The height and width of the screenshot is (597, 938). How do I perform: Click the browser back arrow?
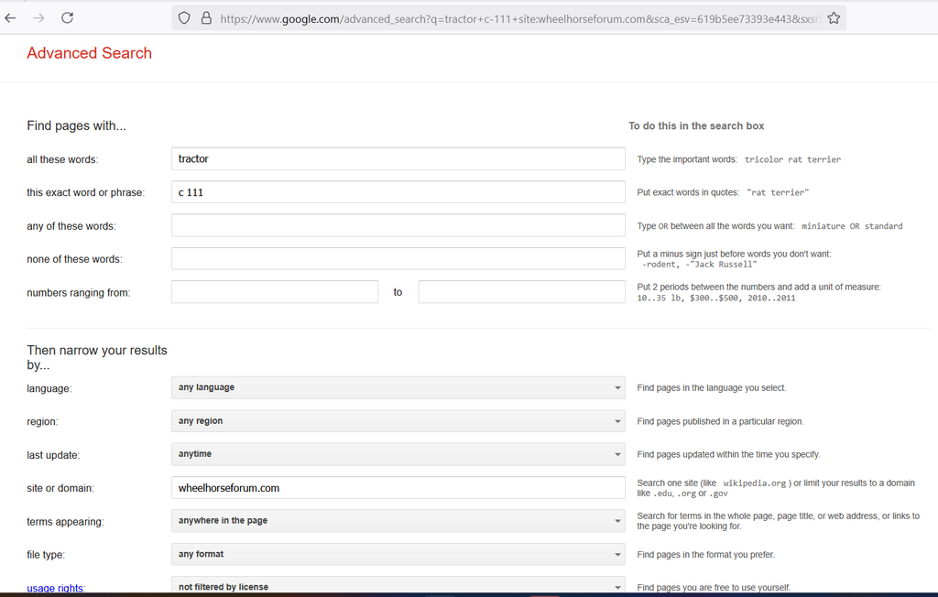(11, 17)
